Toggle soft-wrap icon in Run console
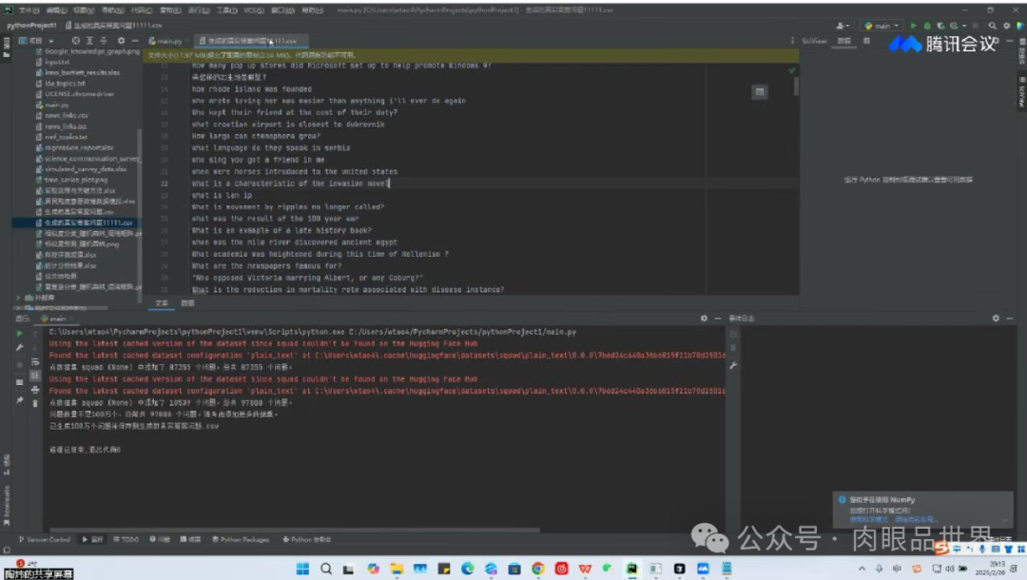 coord(35,362)
